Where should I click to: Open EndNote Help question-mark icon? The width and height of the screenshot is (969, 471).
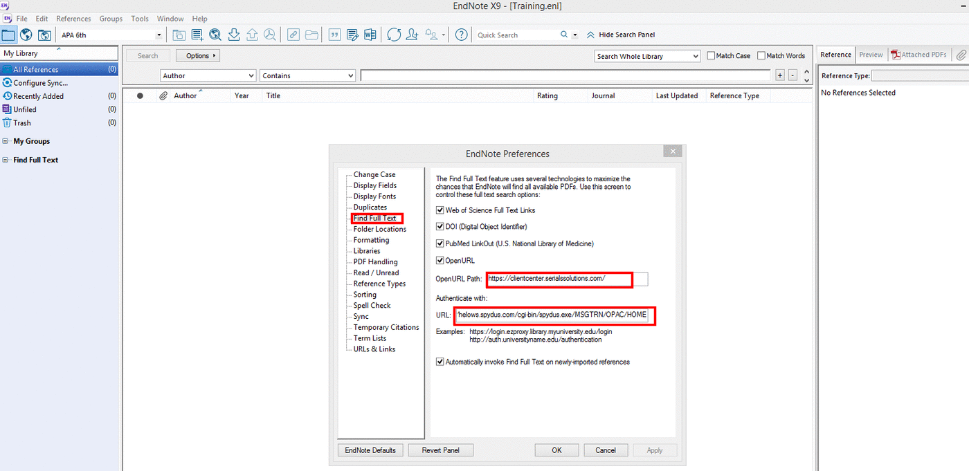462,35
